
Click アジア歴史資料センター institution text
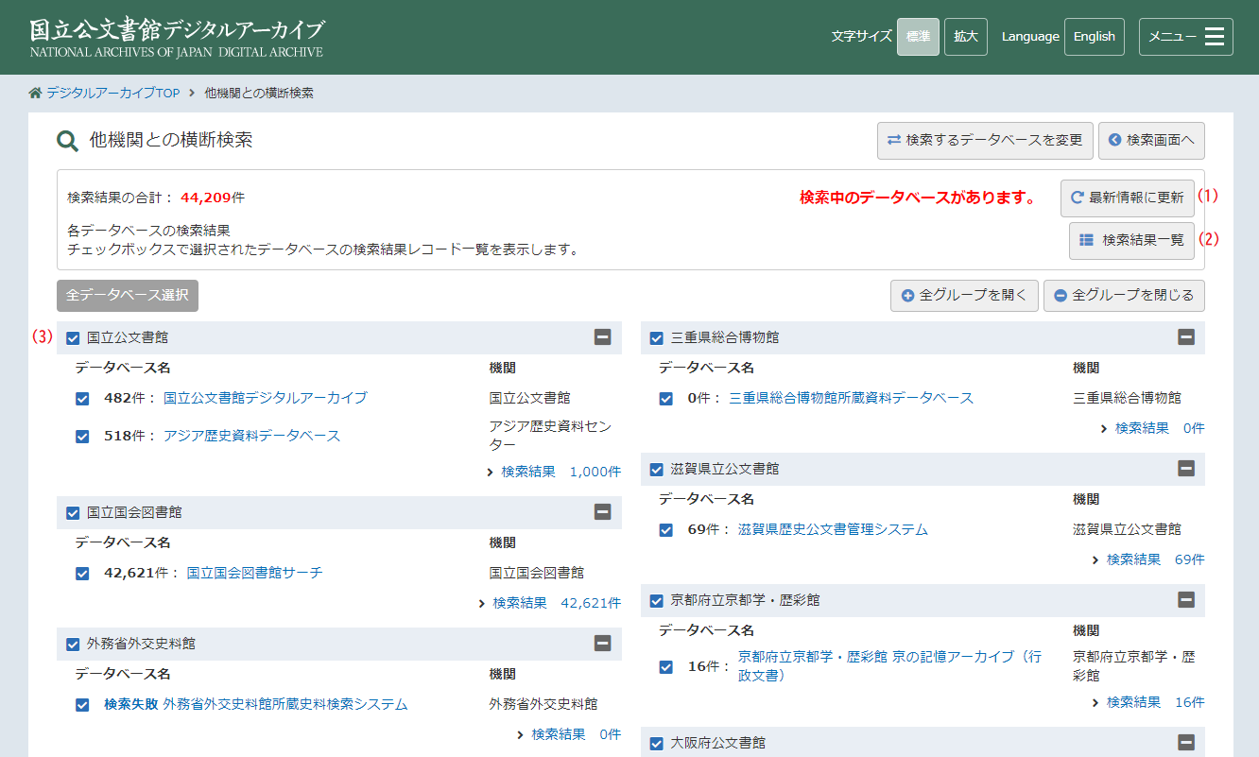point(550,436)
